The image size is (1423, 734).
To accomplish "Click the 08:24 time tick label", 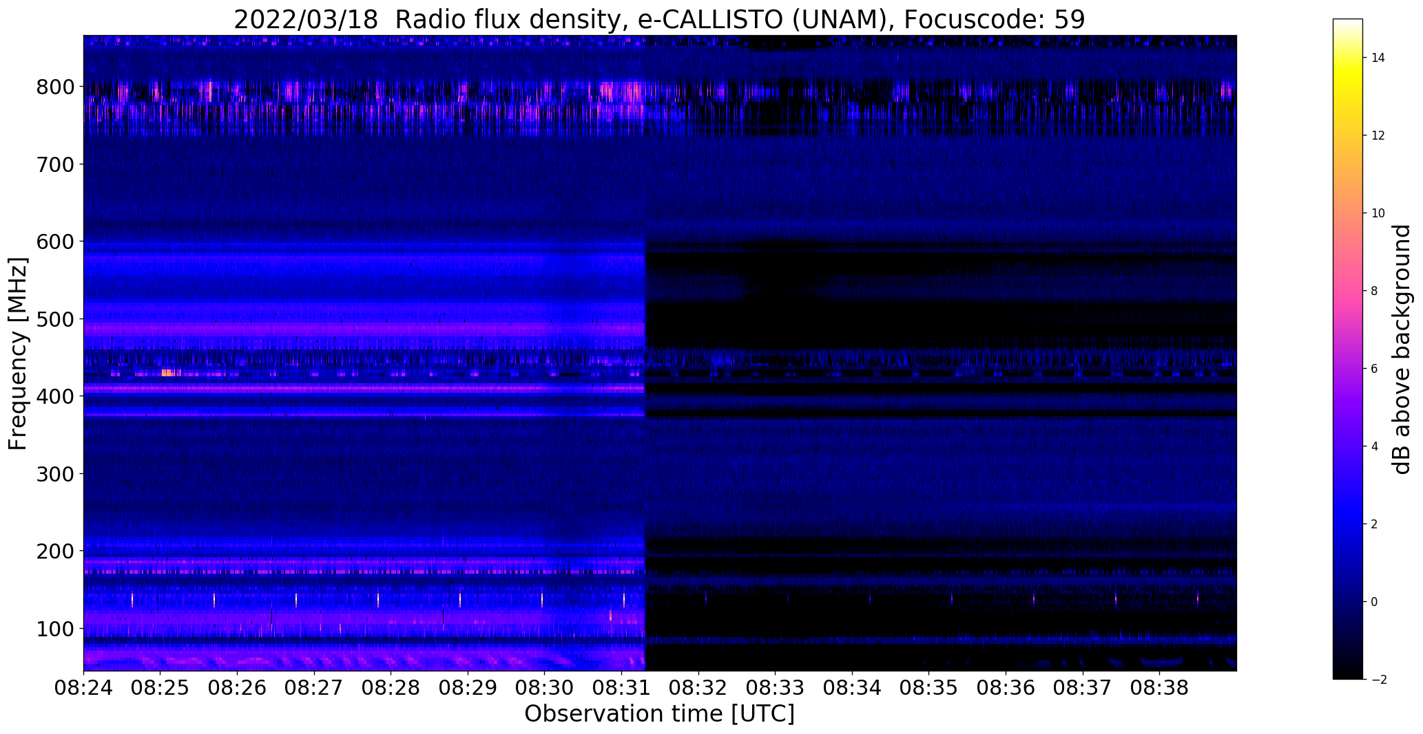I will [83, 688].
